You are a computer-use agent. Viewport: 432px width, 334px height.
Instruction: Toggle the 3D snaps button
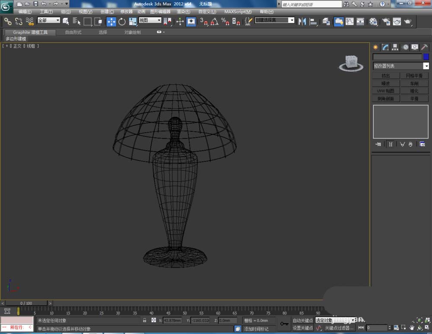tap(203, 21)
